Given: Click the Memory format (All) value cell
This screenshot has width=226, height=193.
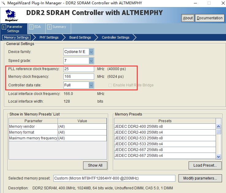Looking at the screenshot, I should pos(82,132).
